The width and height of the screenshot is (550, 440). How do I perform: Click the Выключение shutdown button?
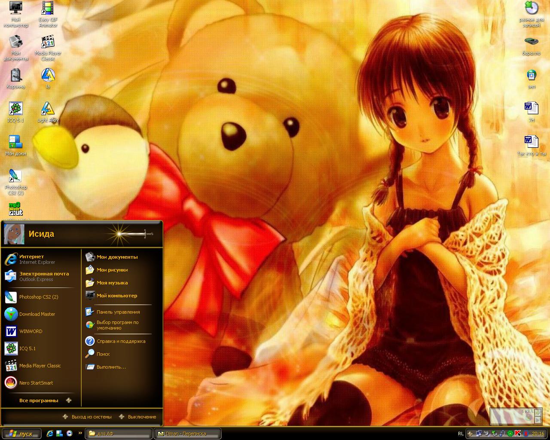click(137, 417)
